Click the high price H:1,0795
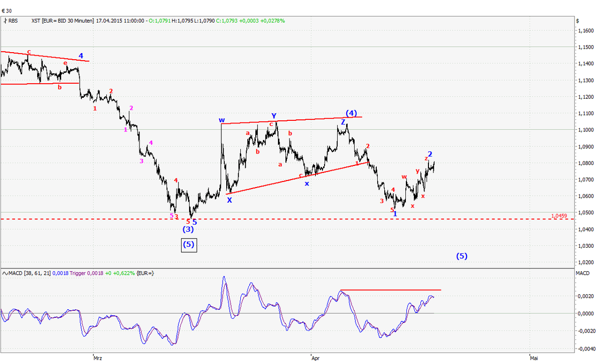The width and height of the screenshot is (602, 361). [x=182, y=21]
